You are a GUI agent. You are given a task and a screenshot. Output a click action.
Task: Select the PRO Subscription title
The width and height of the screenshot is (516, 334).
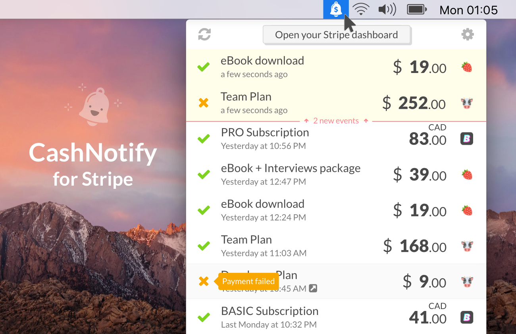(265, 132)
